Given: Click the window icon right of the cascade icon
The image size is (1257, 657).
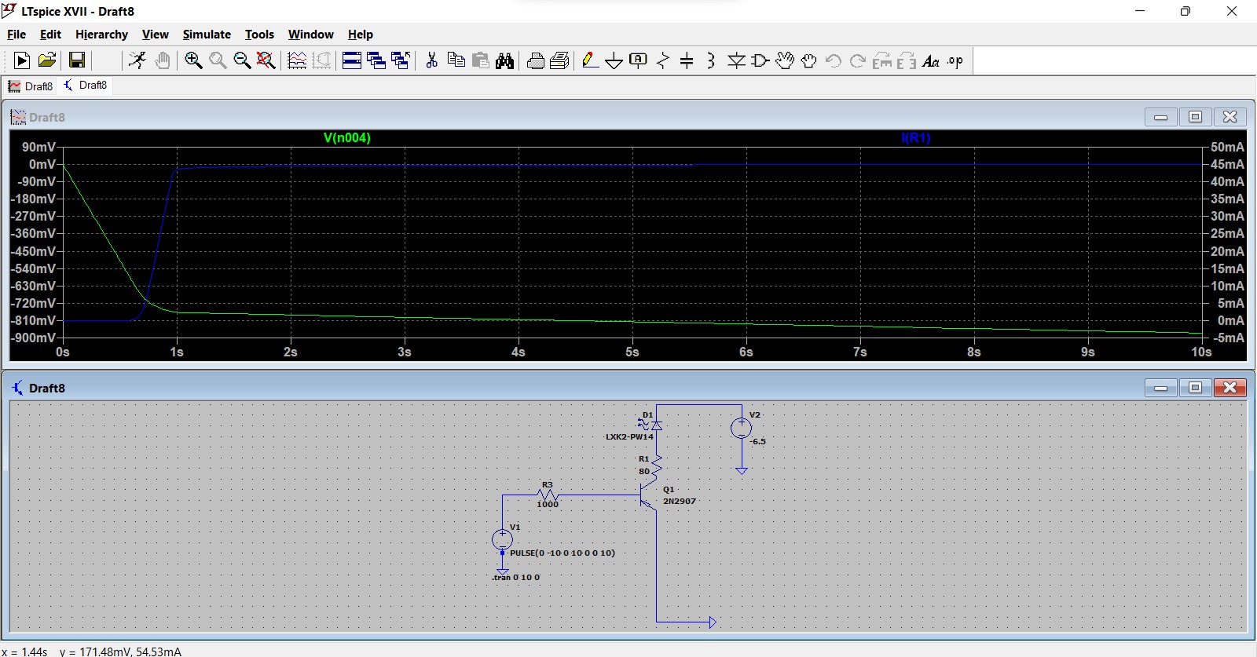Looking at the screenshot, I should point(401,60).
